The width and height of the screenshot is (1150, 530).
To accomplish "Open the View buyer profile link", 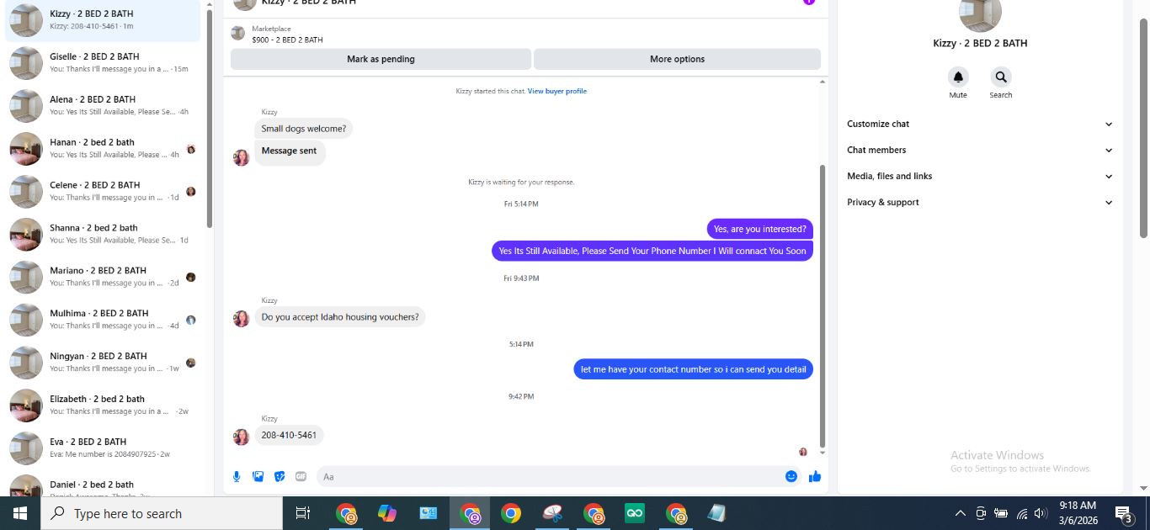I will [x=557, y=91].
